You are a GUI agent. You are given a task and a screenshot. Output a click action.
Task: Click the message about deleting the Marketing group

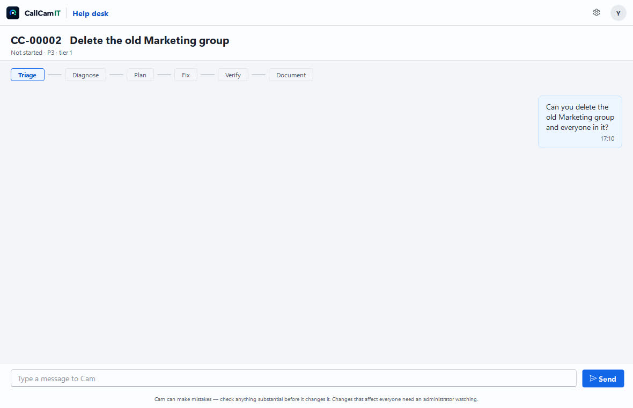coord(580,121)
